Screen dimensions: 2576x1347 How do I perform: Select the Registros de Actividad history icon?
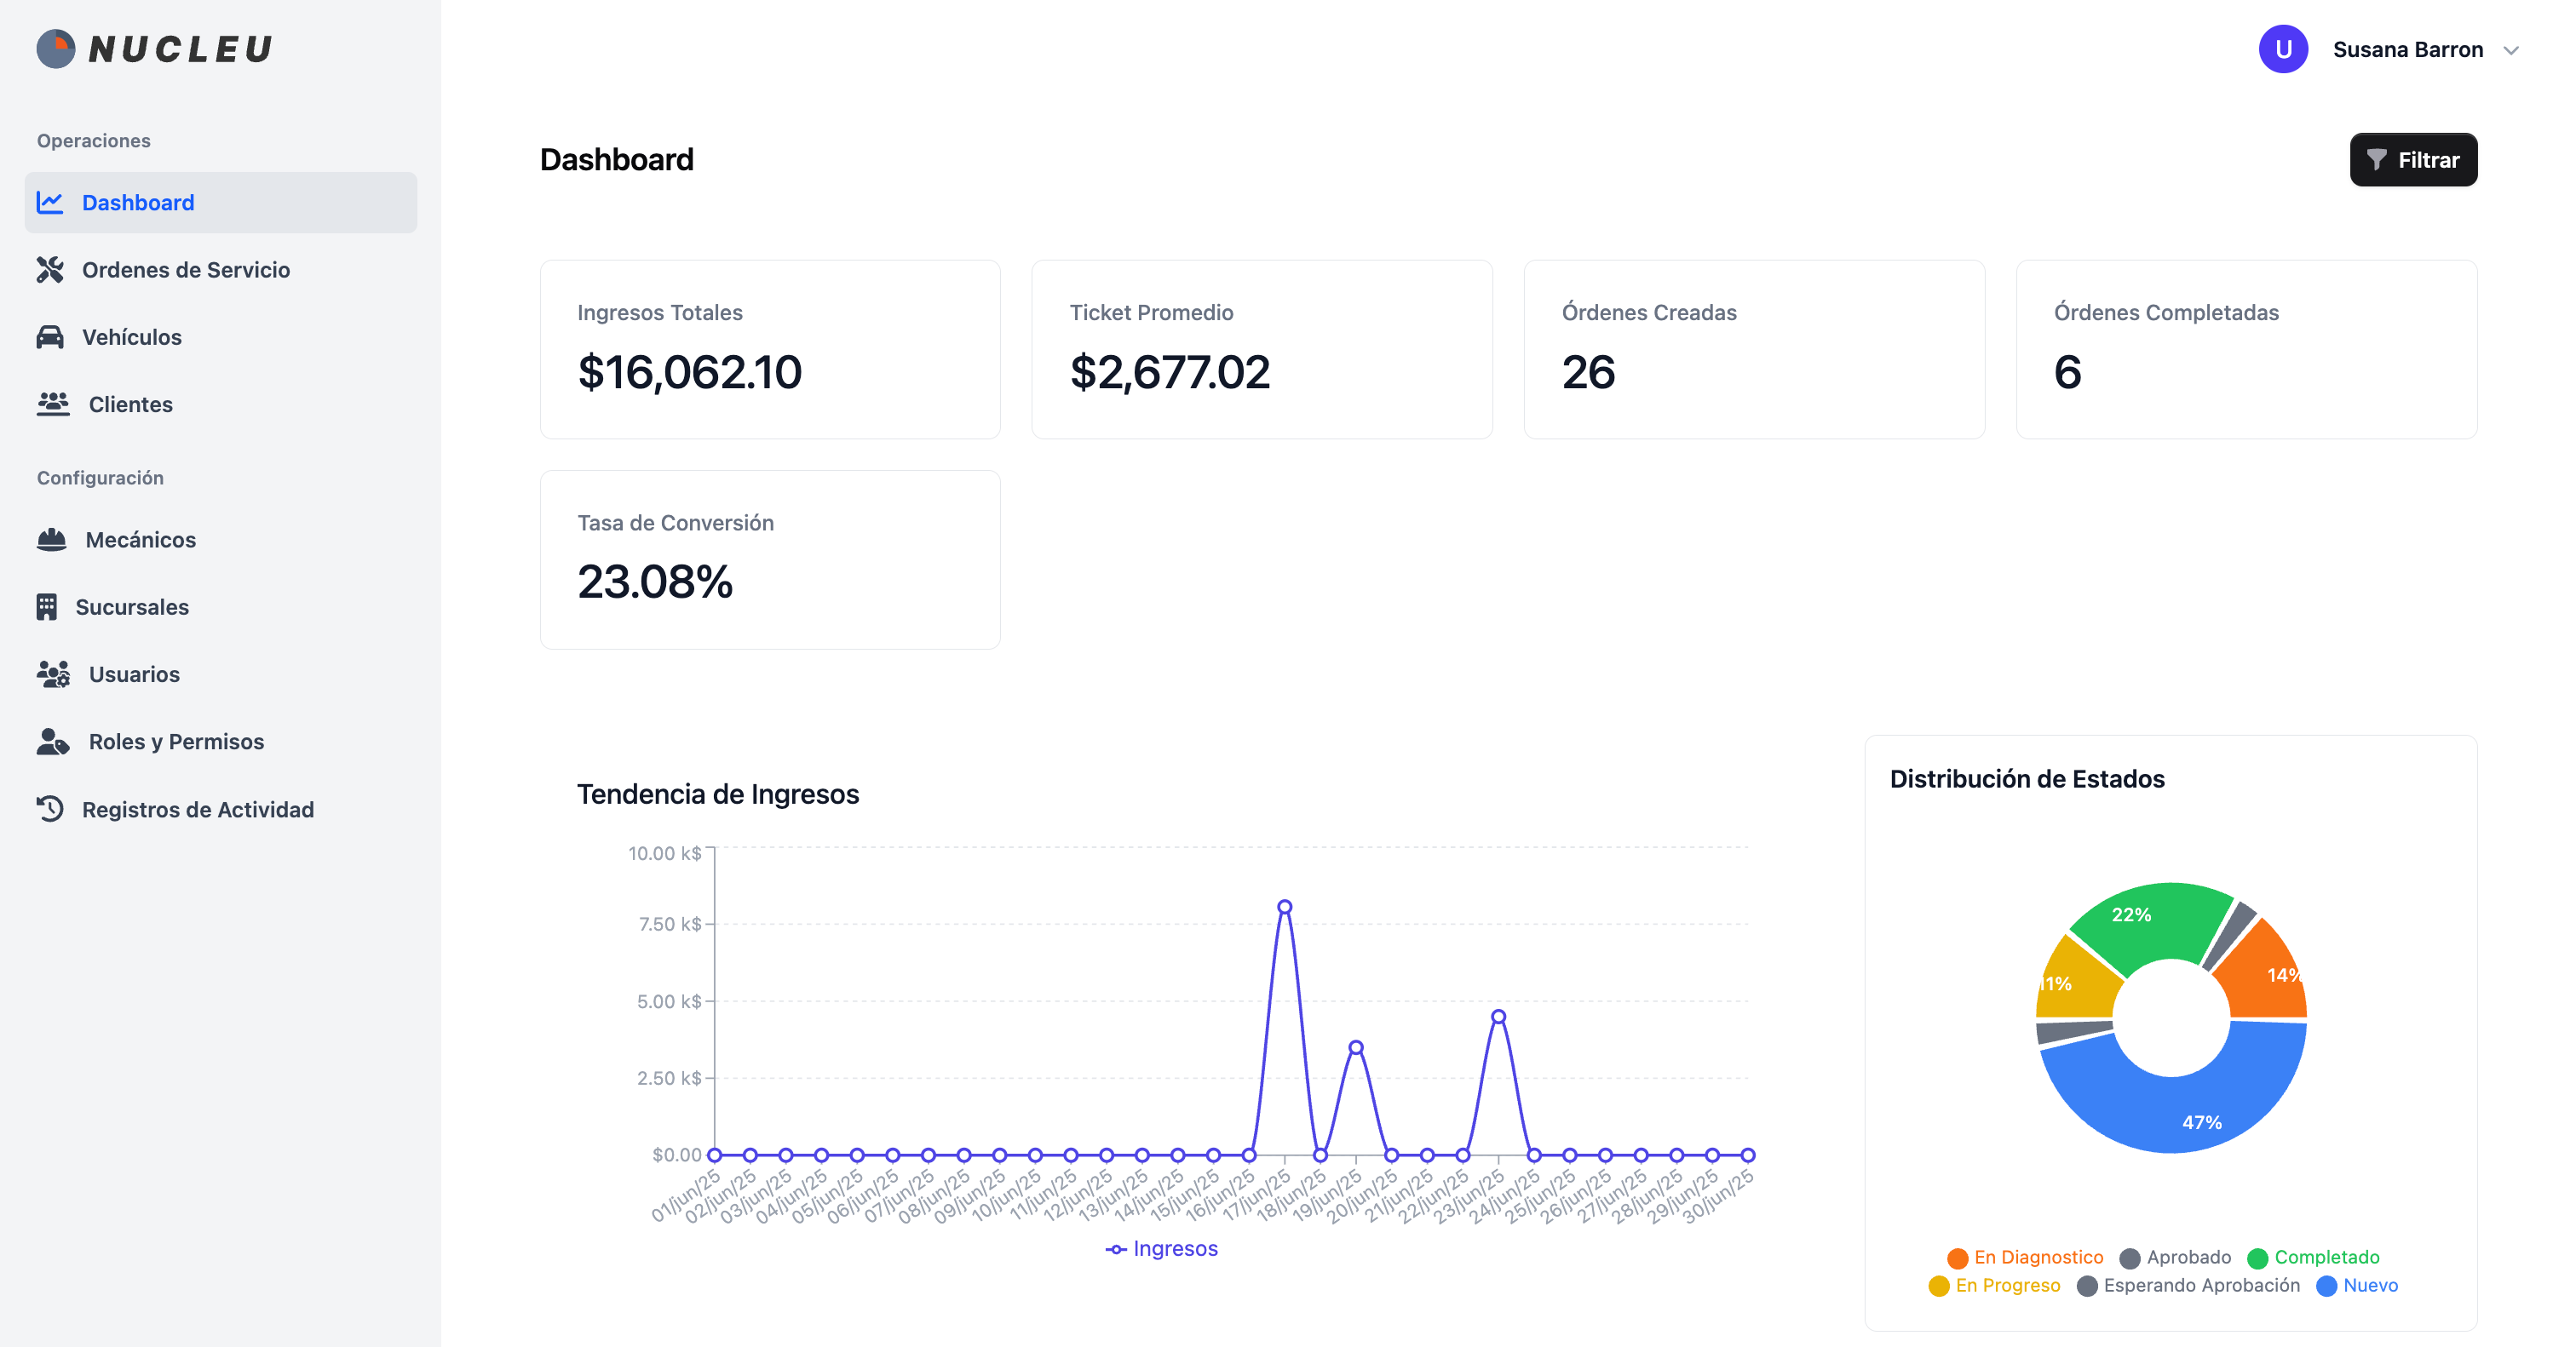(x=51, y=810)
